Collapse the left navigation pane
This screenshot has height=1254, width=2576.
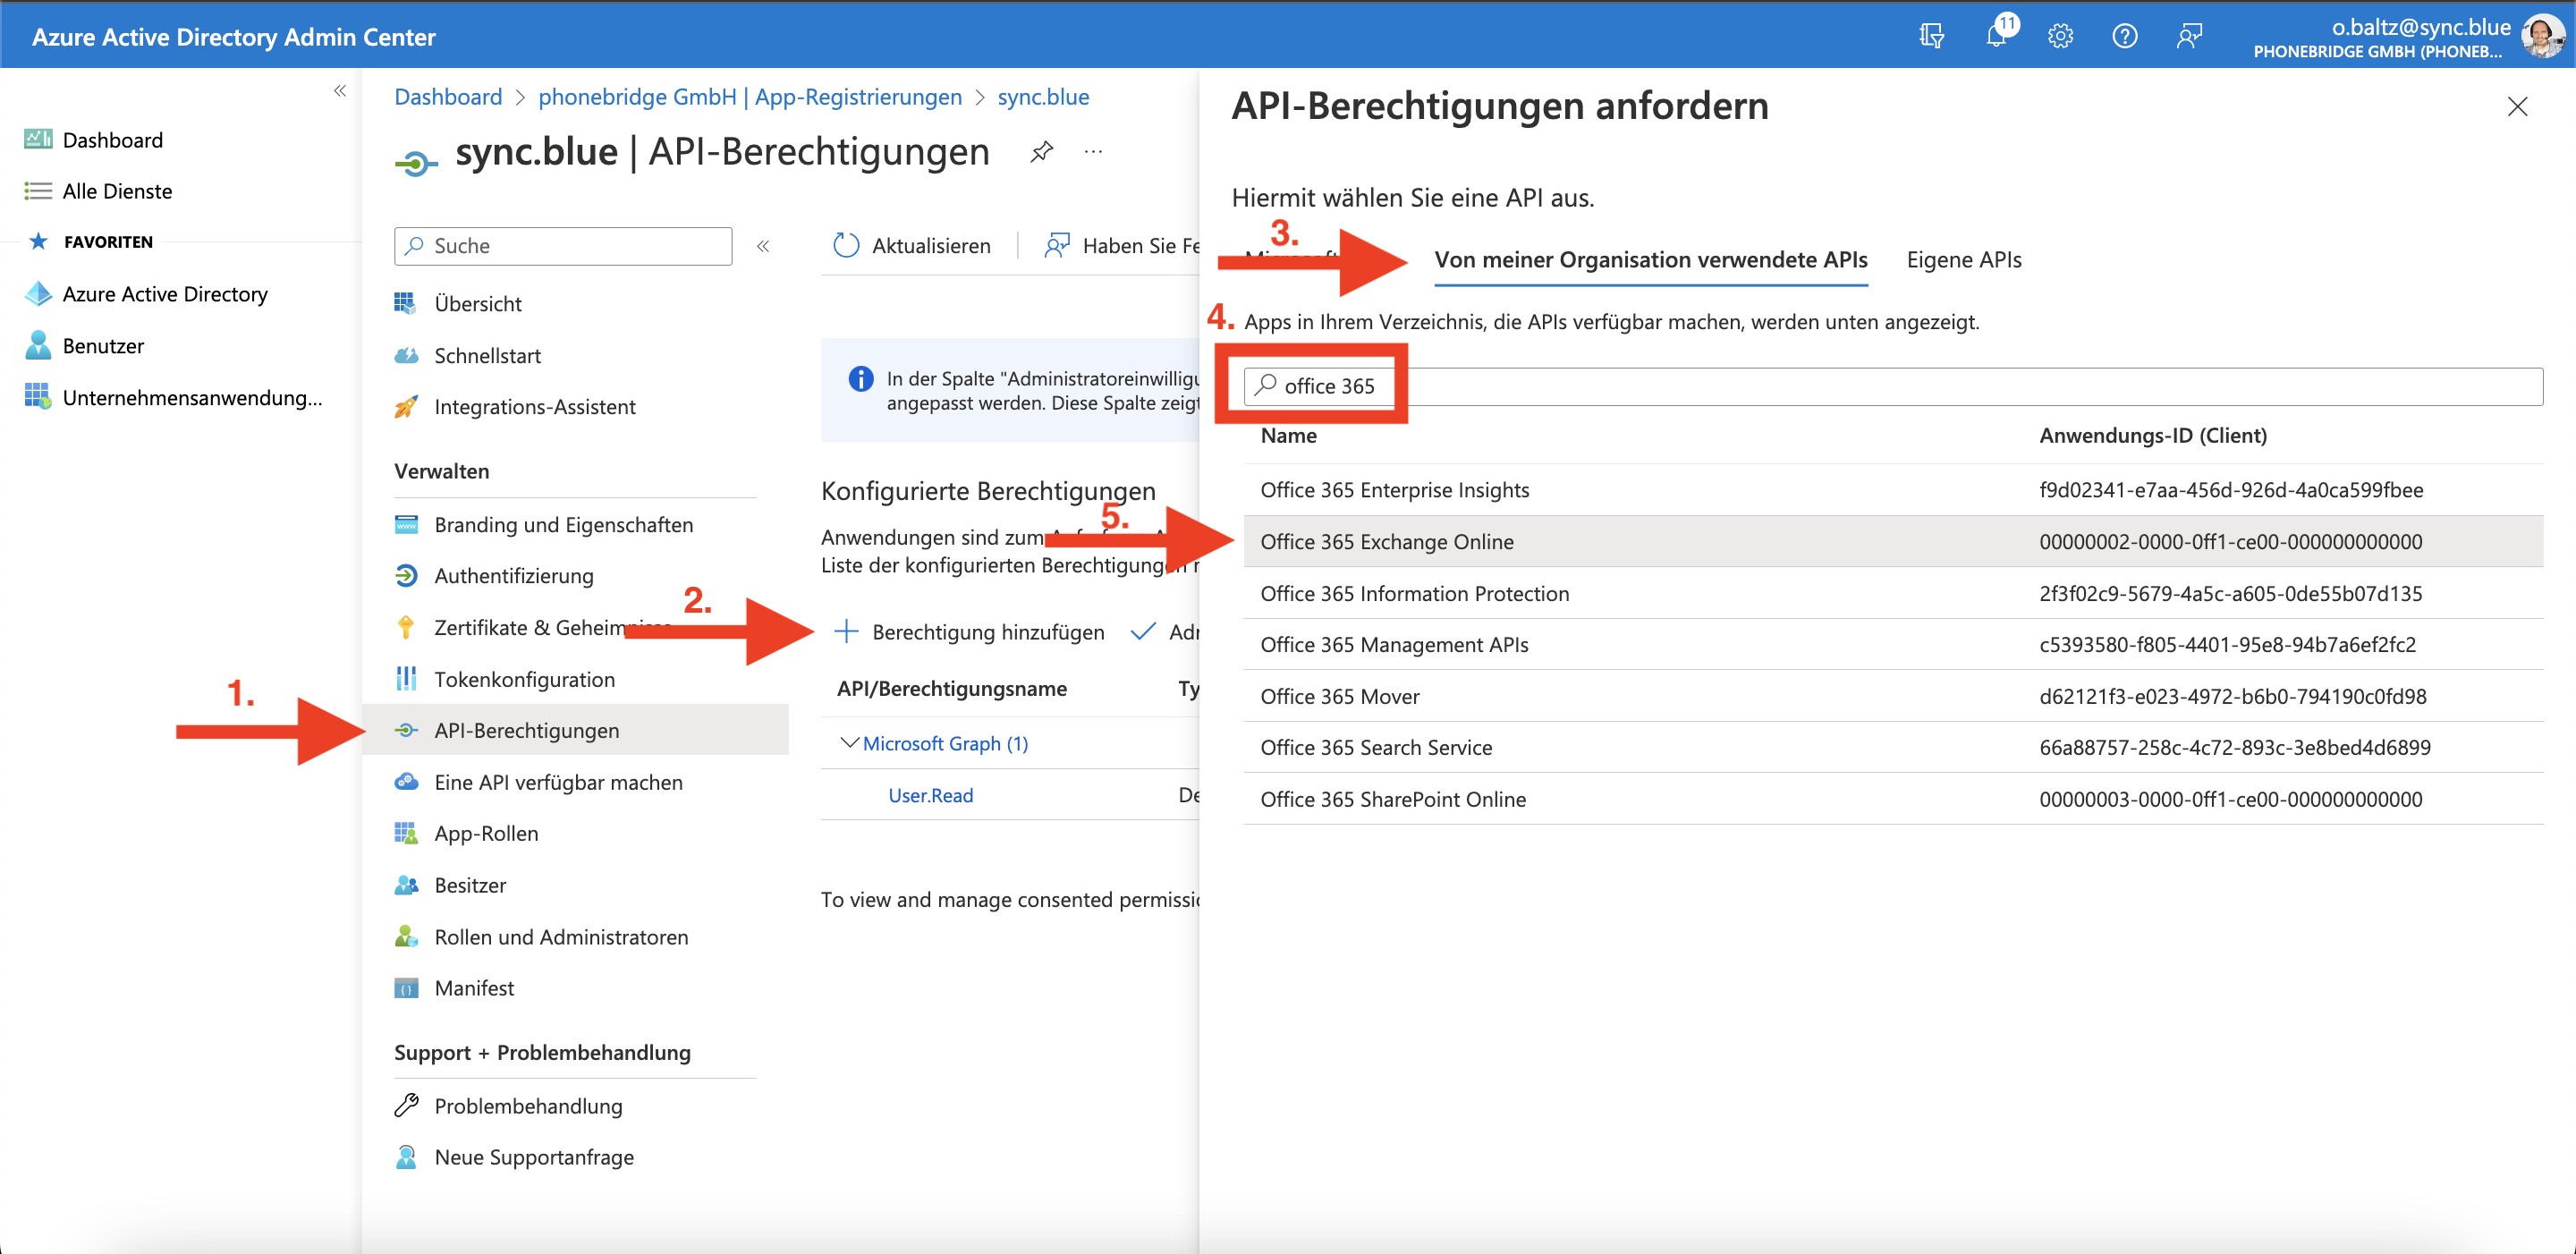(340, 90)
